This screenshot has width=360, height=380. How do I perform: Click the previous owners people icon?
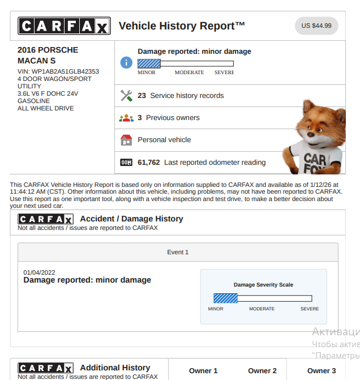pyautogui.click(x=126, y=118)
